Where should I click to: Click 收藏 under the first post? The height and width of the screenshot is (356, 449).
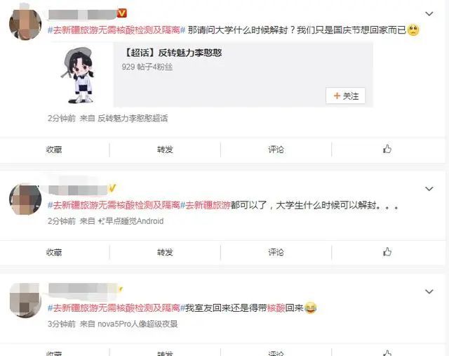54,150
